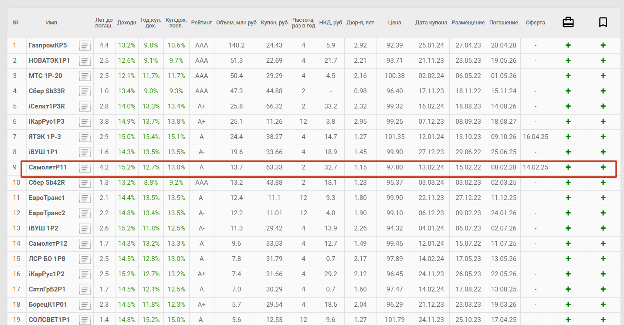The width and height of the screenshot is (624, 325).
Task: Sort by Рейтинг column header
Action: [x=202, y=23]
